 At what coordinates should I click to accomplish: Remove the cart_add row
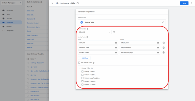click(164, 43)
